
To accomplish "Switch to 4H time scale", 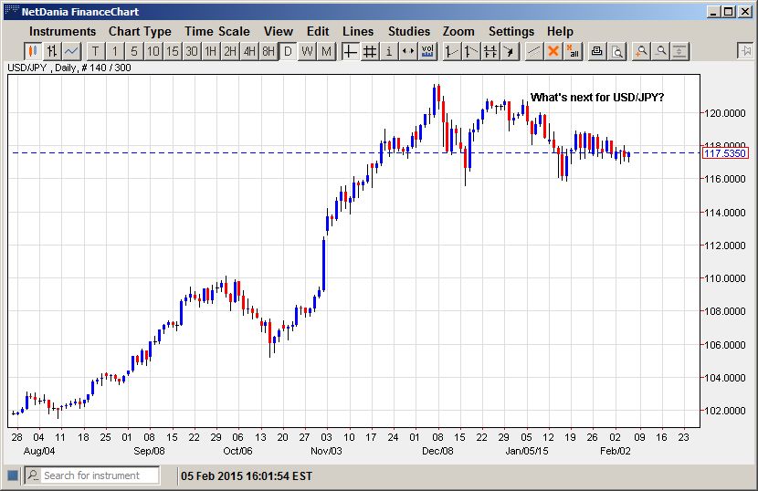I will pyautogui.click(x=249, y=51).
